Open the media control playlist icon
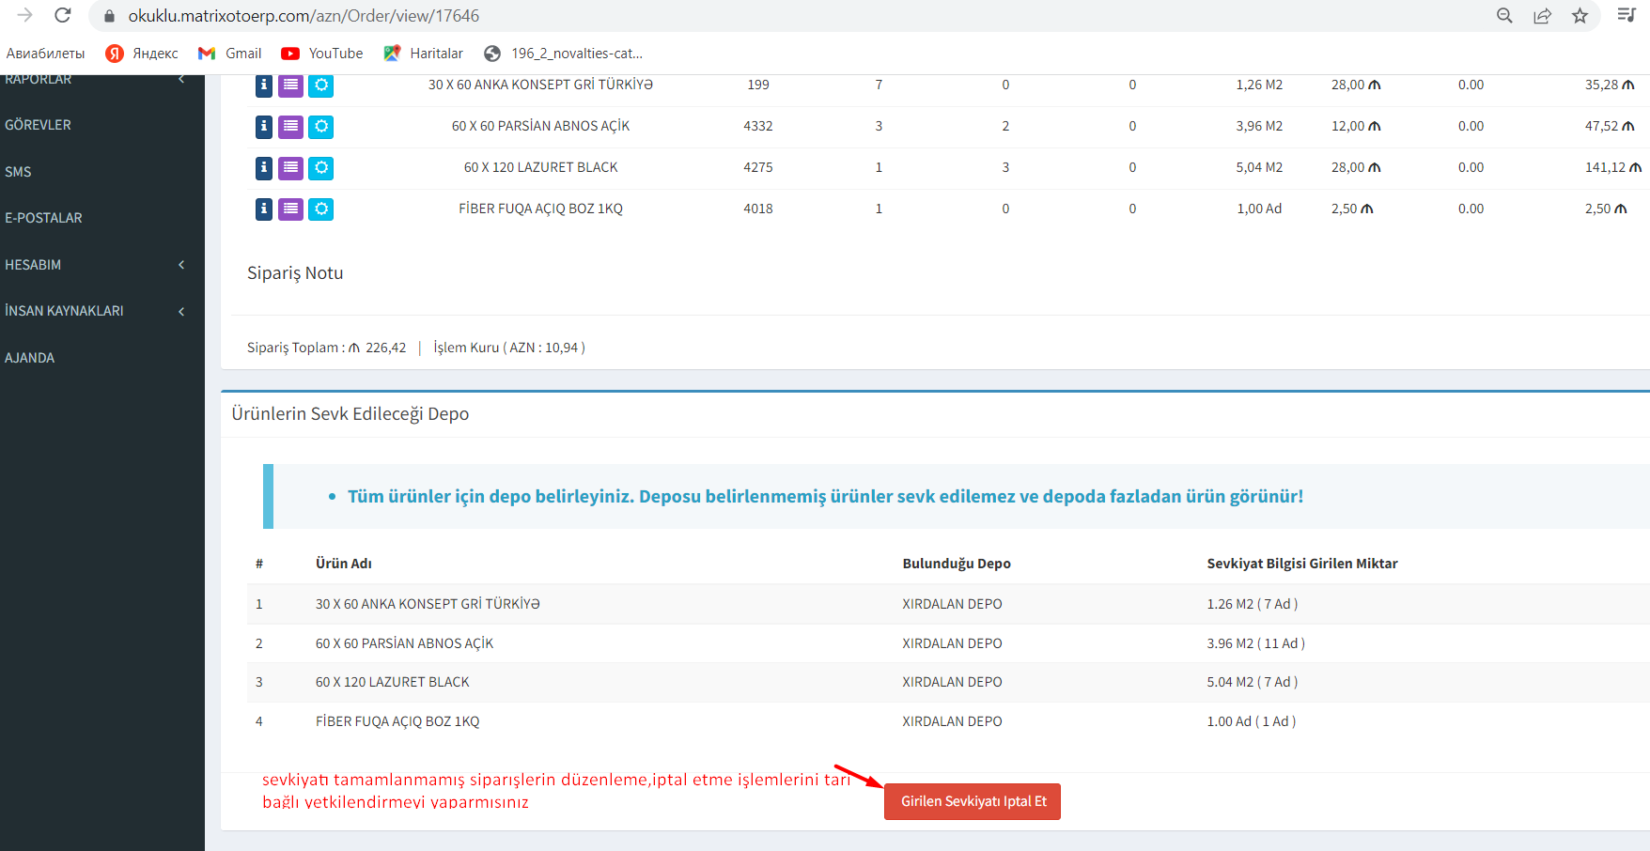Viewport: 1650px width, 851px height. pos(1627,15)
